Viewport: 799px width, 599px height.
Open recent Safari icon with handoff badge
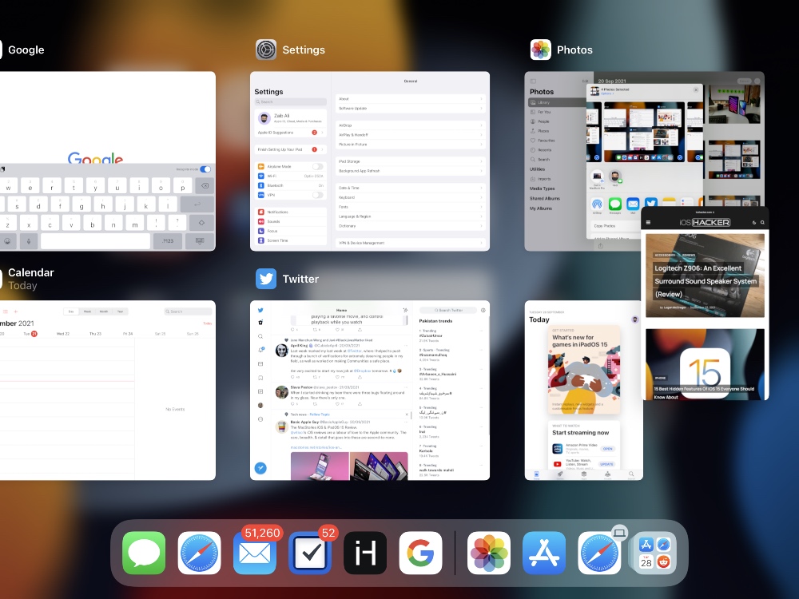[x=599, y=553]
